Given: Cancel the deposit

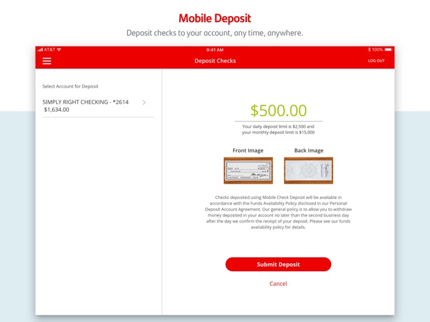Looking at the screenshot, I should pos(278,284).
